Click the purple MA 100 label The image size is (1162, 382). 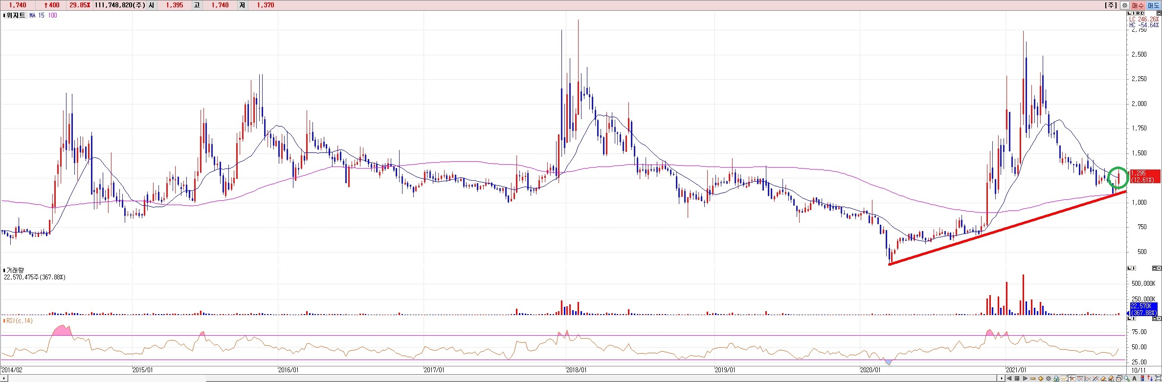point(52,16)
